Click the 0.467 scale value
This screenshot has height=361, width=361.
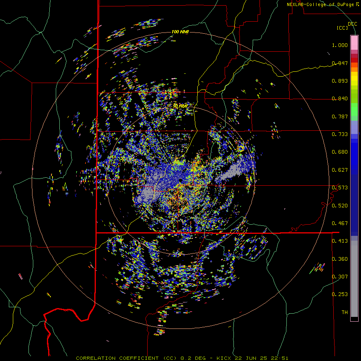pos(340,223)
